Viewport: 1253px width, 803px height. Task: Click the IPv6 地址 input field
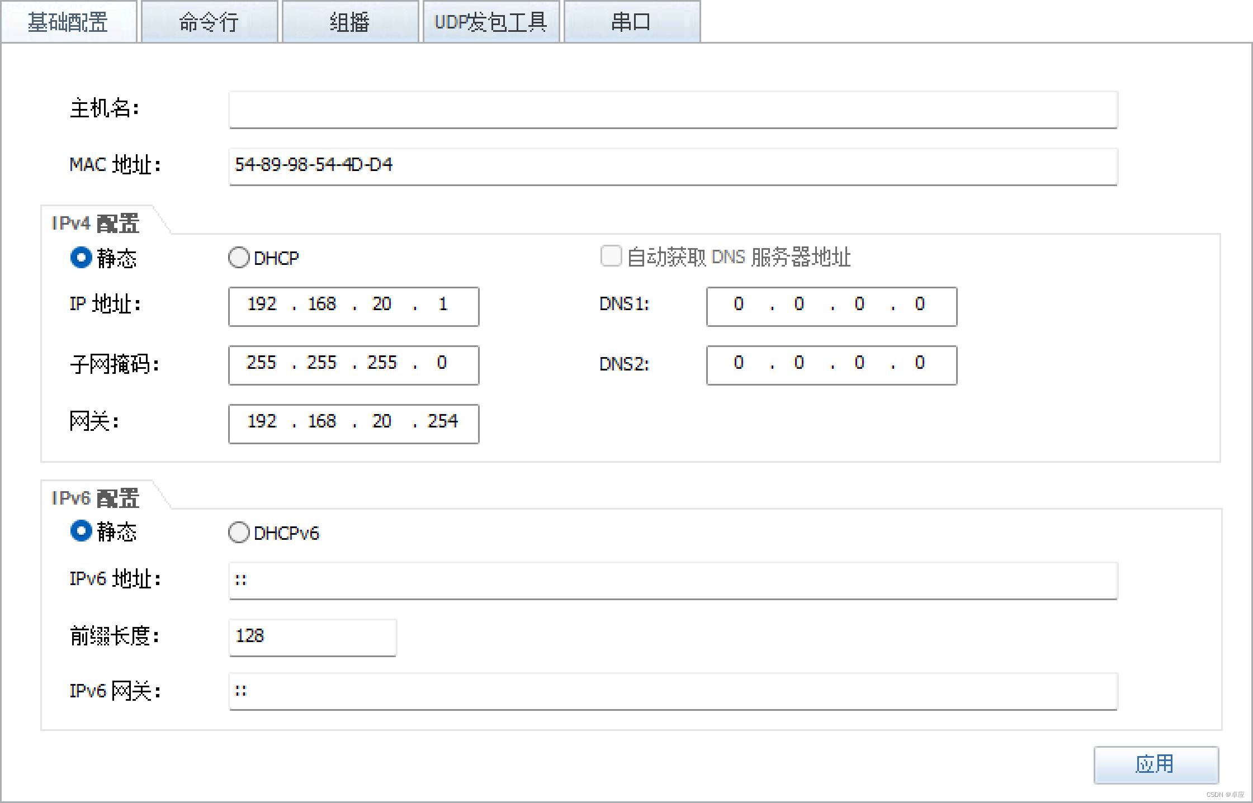pos(673,581)
